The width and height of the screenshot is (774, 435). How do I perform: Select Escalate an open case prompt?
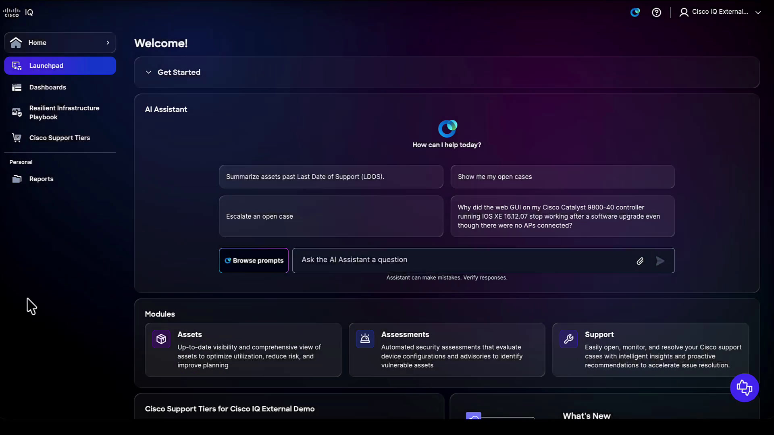[x=331, y=216]
